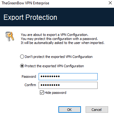This screenshot has width=114, height=114.
Task: Click the "You may protect this configuration" line
Action: [59, 39]
